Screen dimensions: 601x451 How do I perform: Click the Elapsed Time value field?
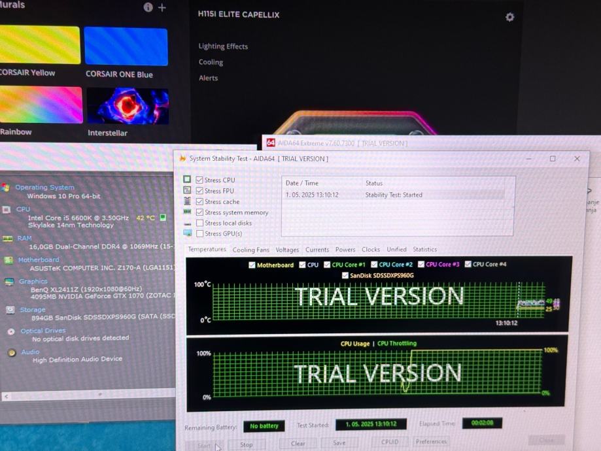click(x=482, y=423)
